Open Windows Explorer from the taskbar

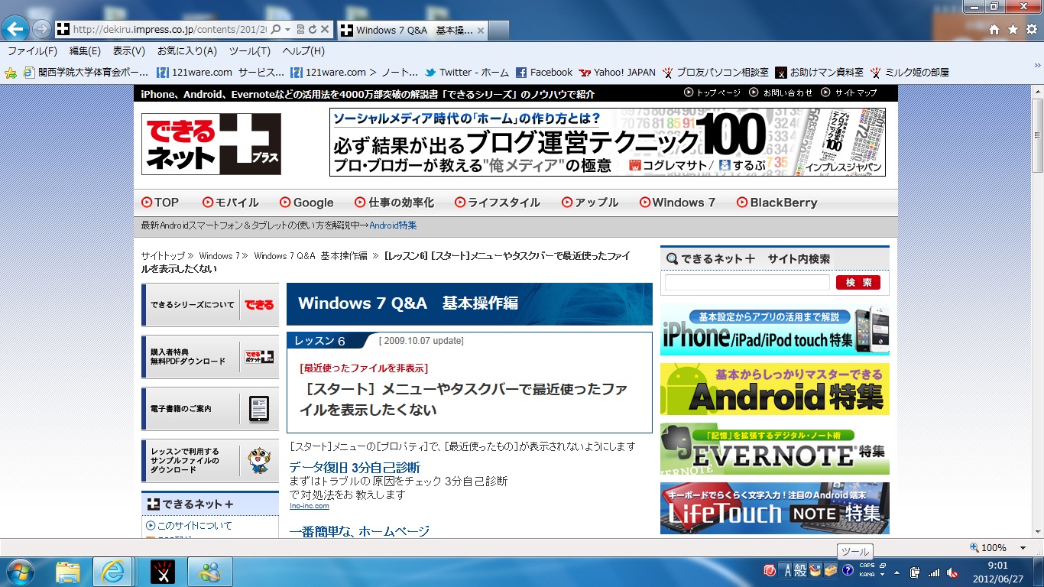coord(67,572)
